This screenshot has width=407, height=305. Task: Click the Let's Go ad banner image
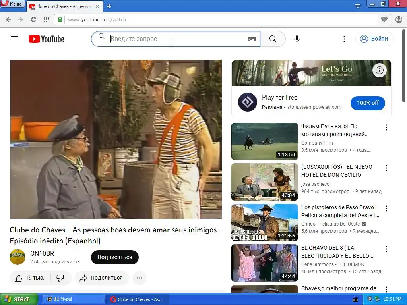click(312, 73)
